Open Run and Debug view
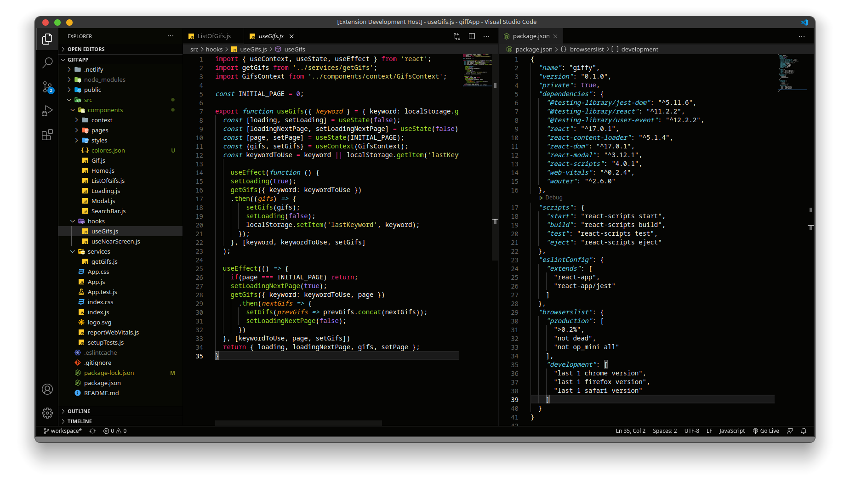Screen dimensions: 850x482 [x=47, y=111]
